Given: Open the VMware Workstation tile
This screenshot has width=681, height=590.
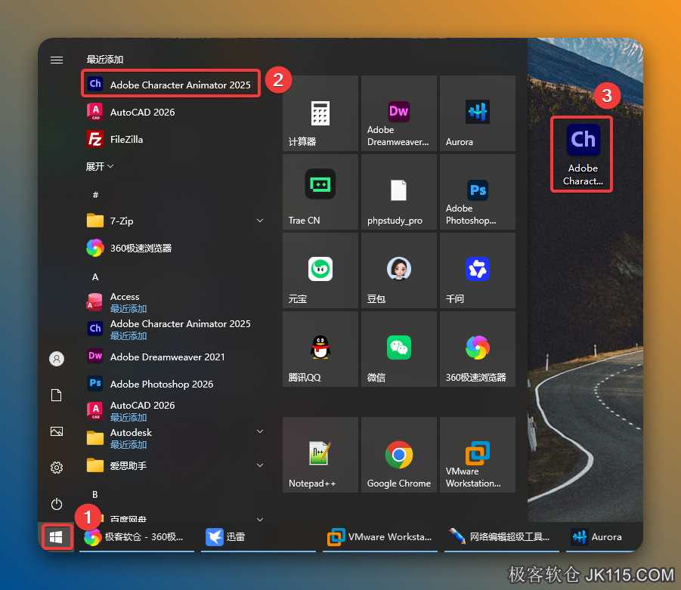Looking at the screenshot, I should (x=478, y=455).
